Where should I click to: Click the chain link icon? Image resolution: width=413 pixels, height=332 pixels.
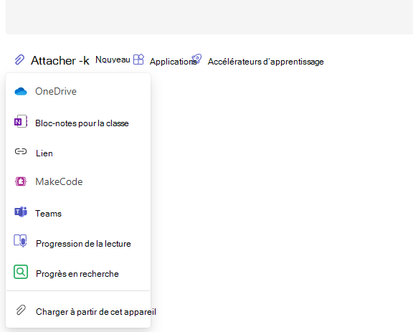pos(21,151)
